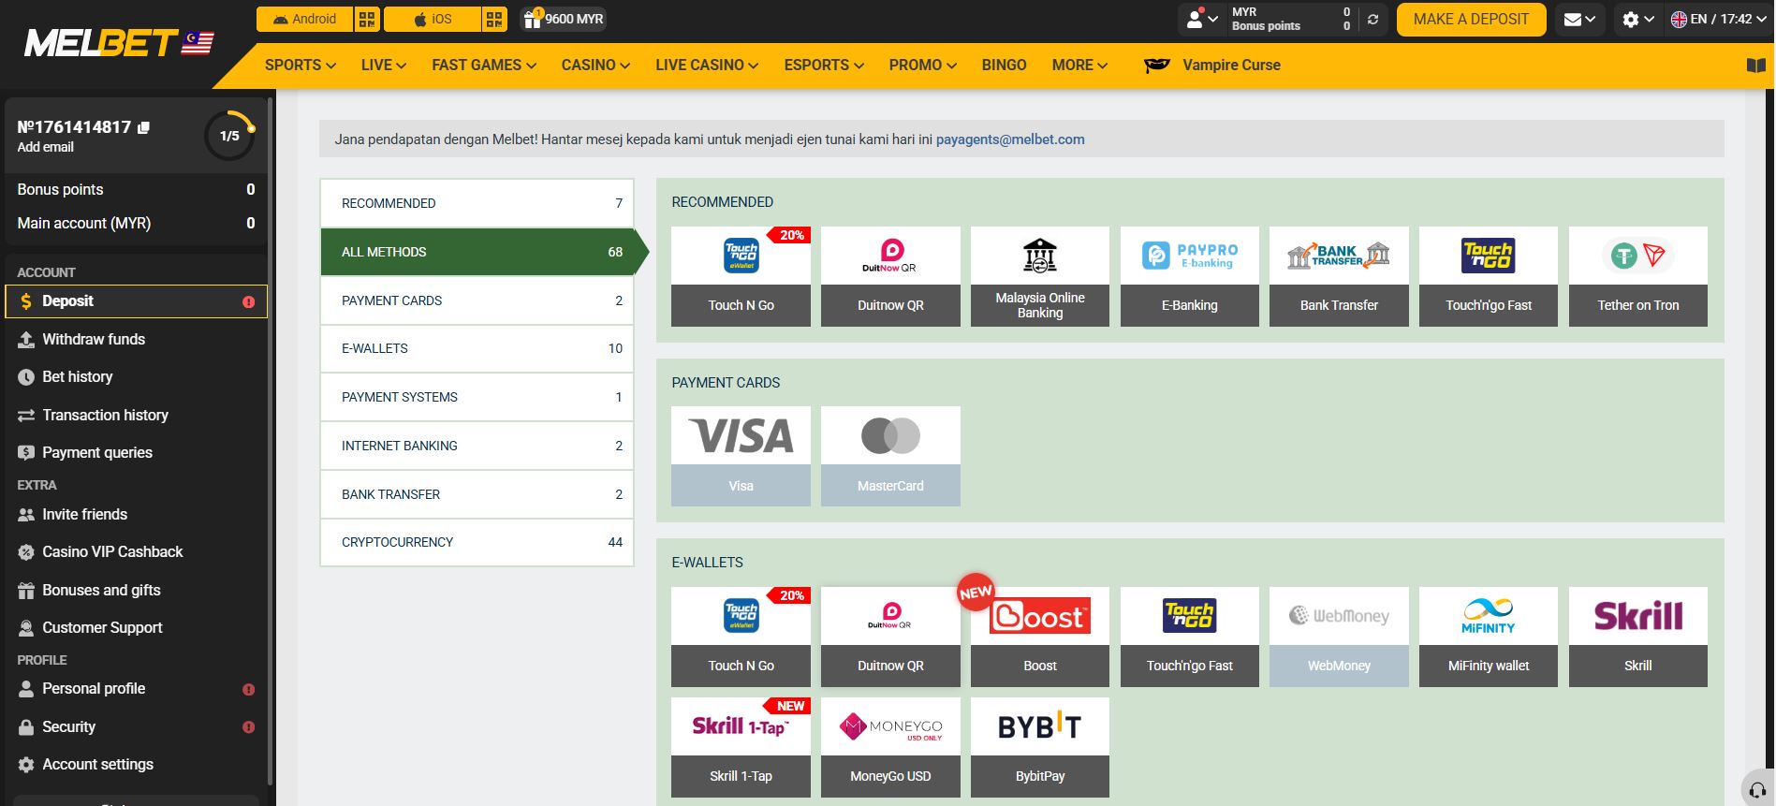Filter by E-WALLETS category
1776x806 pixels.
pyautogui.click(x=477, y=348)
